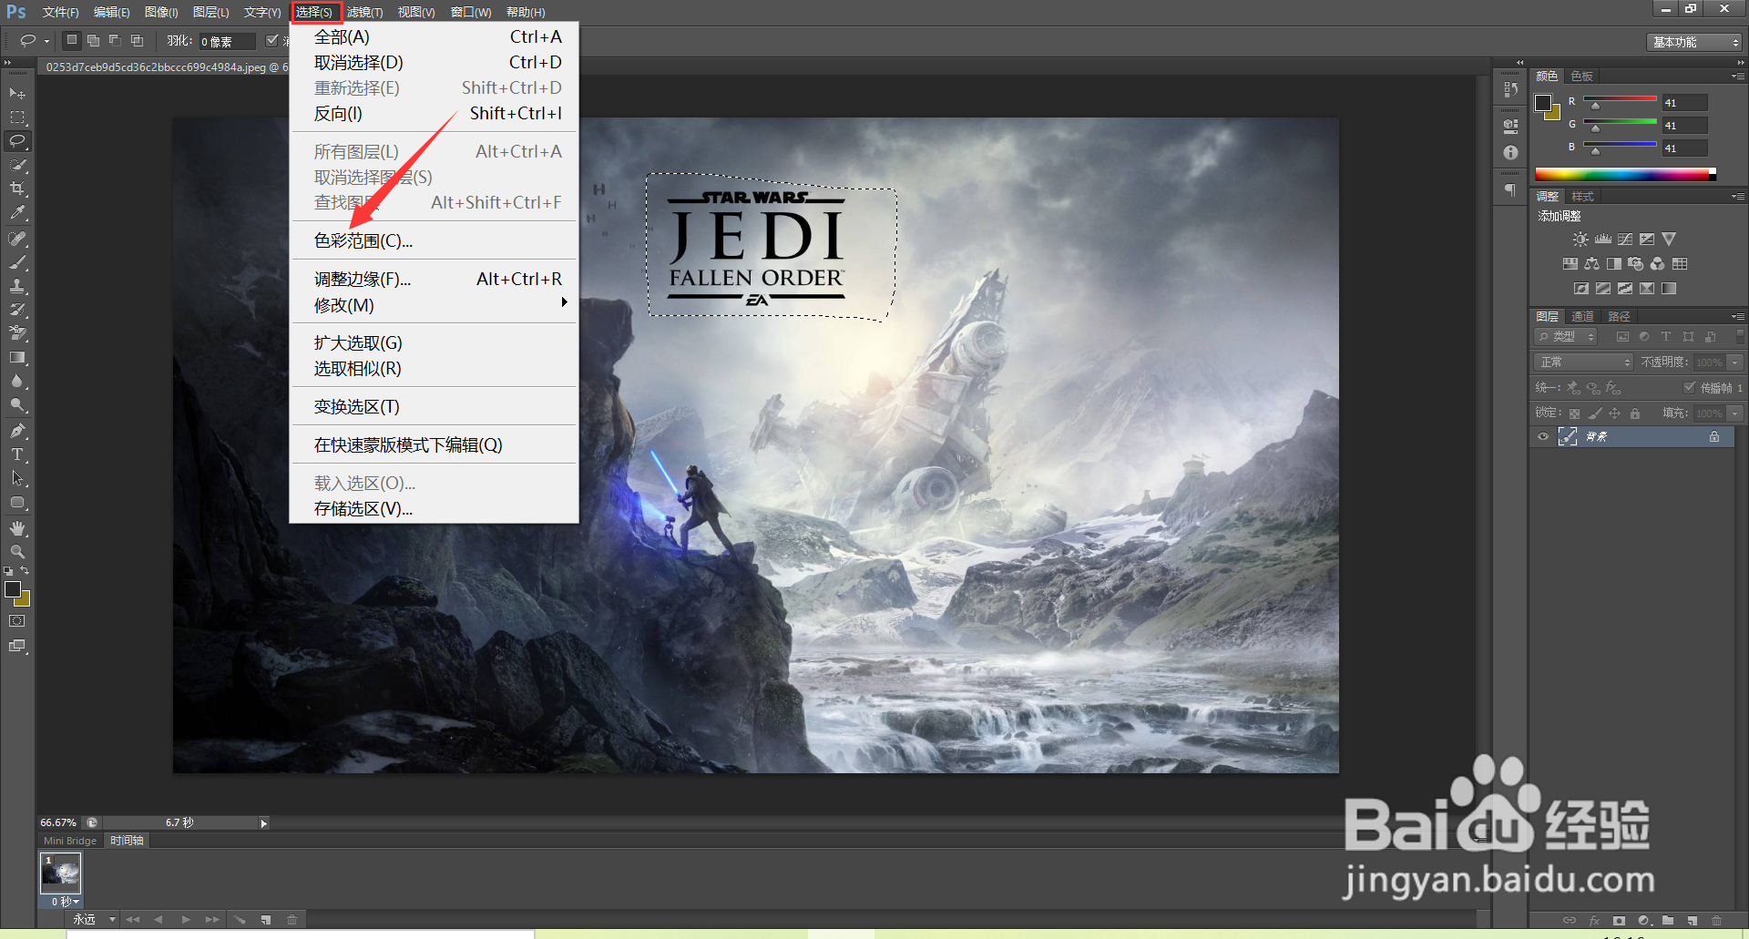Toggle Quick Mask mode in toolbox
Image resolution: width=1749 pixels, height=939 pixels.
click(17, 621)
